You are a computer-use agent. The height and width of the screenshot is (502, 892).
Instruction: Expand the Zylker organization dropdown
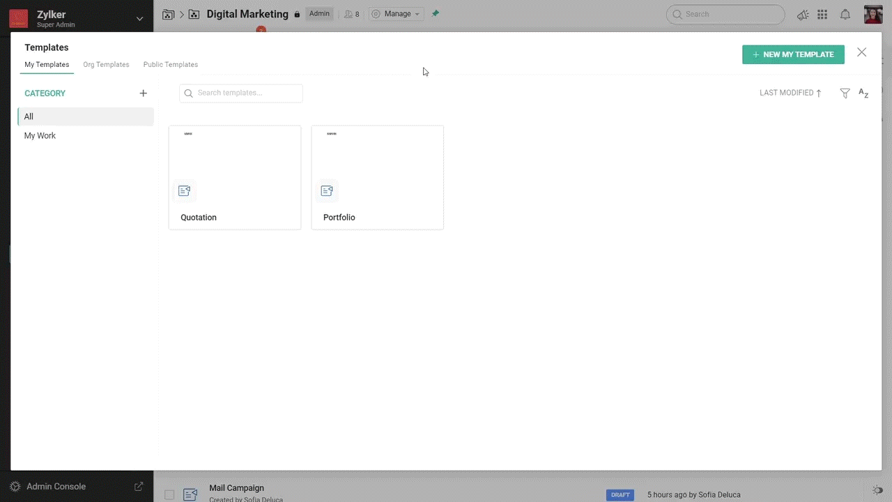click(139, 19)
